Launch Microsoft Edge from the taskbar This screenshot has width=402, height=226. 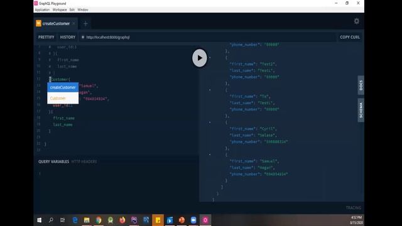point(75,220)
